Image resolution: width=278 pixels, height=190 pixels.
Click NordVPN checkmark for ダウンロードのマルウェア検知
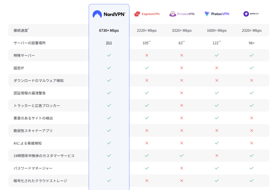click(x=109, y=80)
